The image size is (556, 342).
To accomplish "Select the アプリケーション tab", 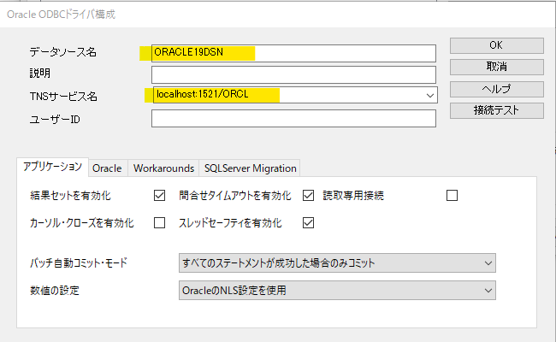I will click(52, 167).
